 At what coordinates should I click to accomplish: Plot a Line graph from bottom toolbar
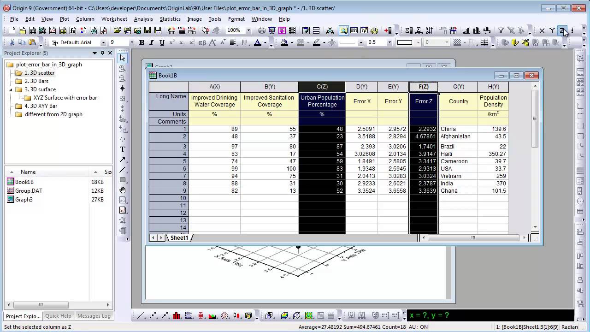(141, 316)
